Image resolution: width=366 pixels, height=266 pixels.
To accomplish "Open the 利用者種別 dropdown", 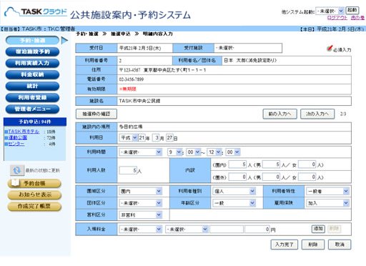I will point(234,191).
